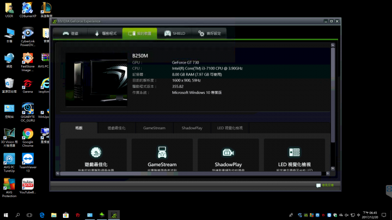
Task: Click the 8.00 GB RAM value
Action: 197,74
